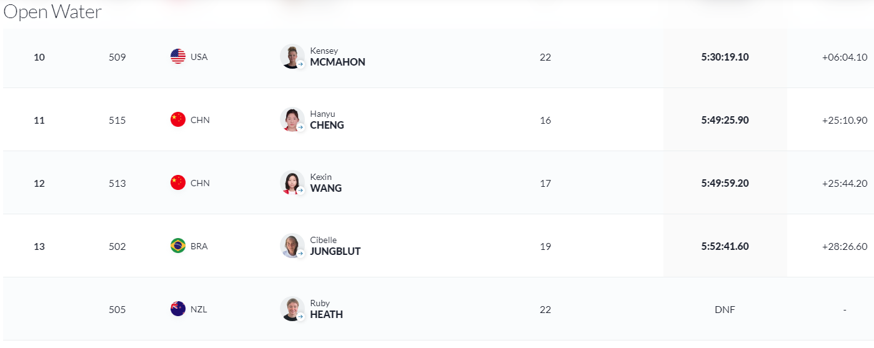Click the USA flag icon

tap(178, 56)
